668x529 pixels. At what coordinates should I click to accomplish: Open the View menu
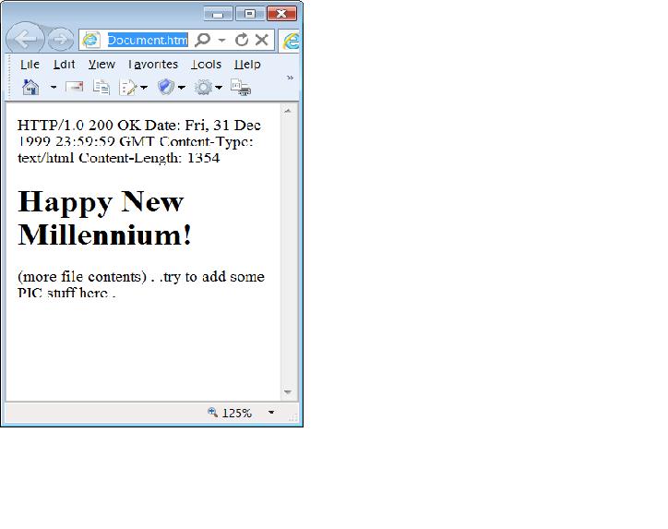point(101,65)
